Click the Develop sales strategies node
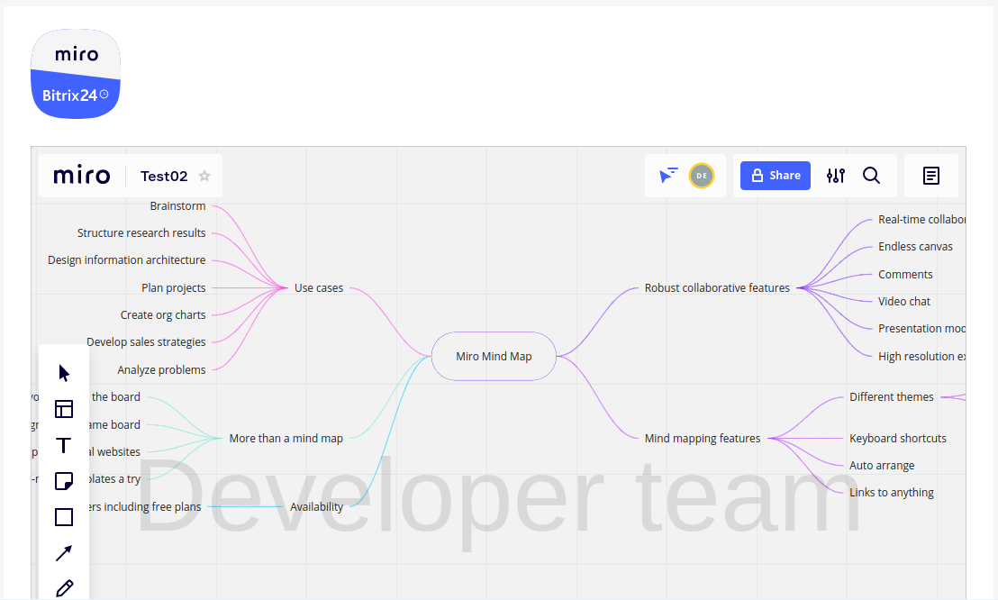Viewport: 998px width, 600px height. click(146, 342)
